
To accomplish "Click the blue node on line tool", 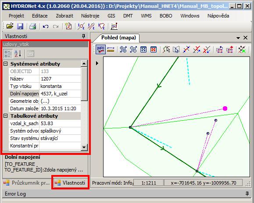I will pyautogui.click(x=186, y=49).
